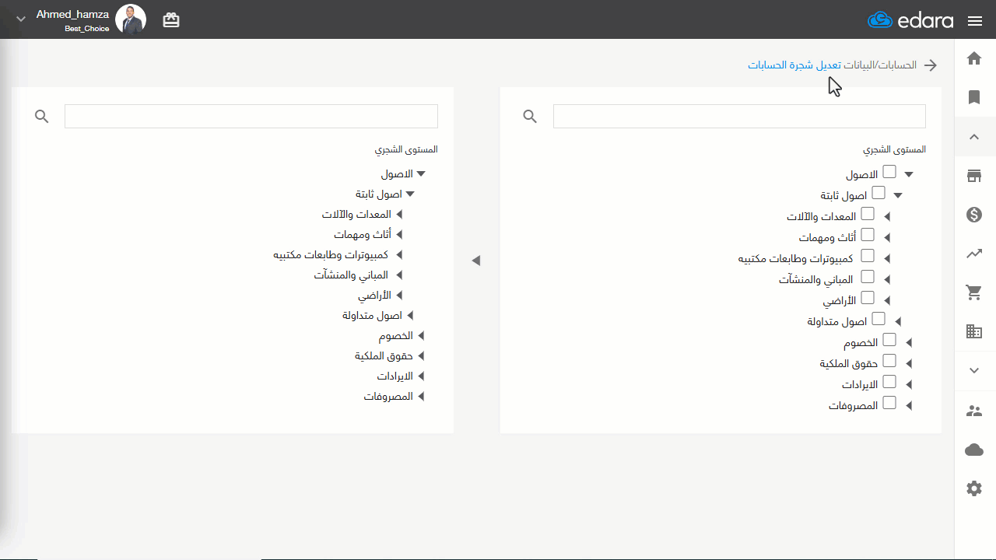Expand اصول متداولة node in right panel
The height and width of the screenshot is (560, 996).
[x=898, y=322]
